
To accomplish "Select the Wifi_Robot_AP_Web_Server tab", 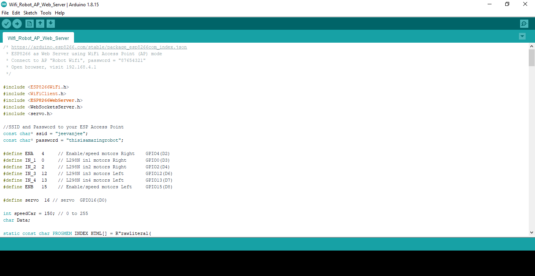I will coord(38,38).
